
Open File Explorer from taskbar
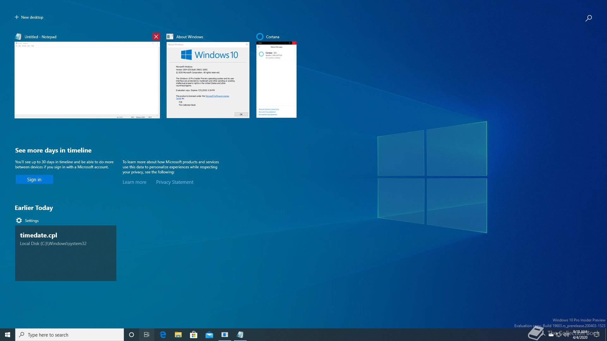178,335
